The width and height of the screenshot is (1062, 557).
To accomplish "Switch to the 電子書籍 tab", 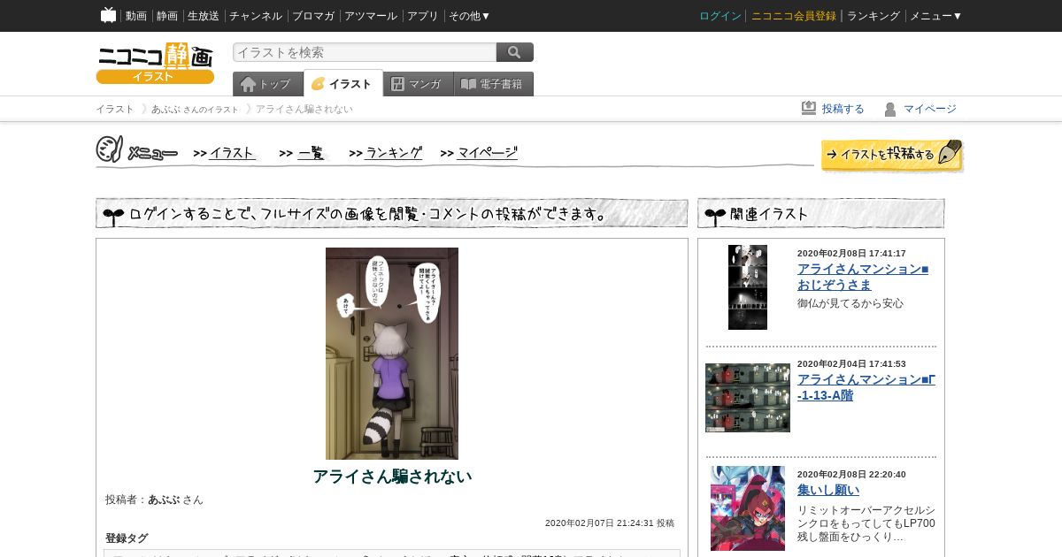I will pos(494,84).
